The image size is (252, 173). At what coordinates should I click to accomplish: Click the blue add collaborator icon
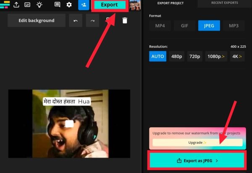[83, 5]
